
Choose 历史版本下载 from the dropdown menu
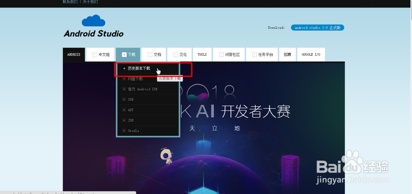click(148, 68)
